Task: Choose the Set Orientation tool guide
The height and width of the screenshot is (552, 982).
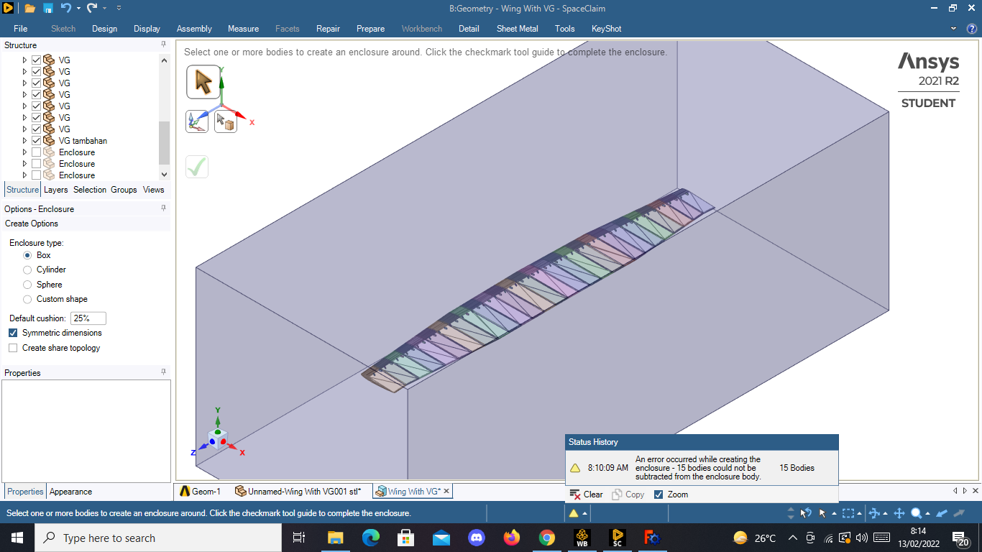Action: (197, 121)
